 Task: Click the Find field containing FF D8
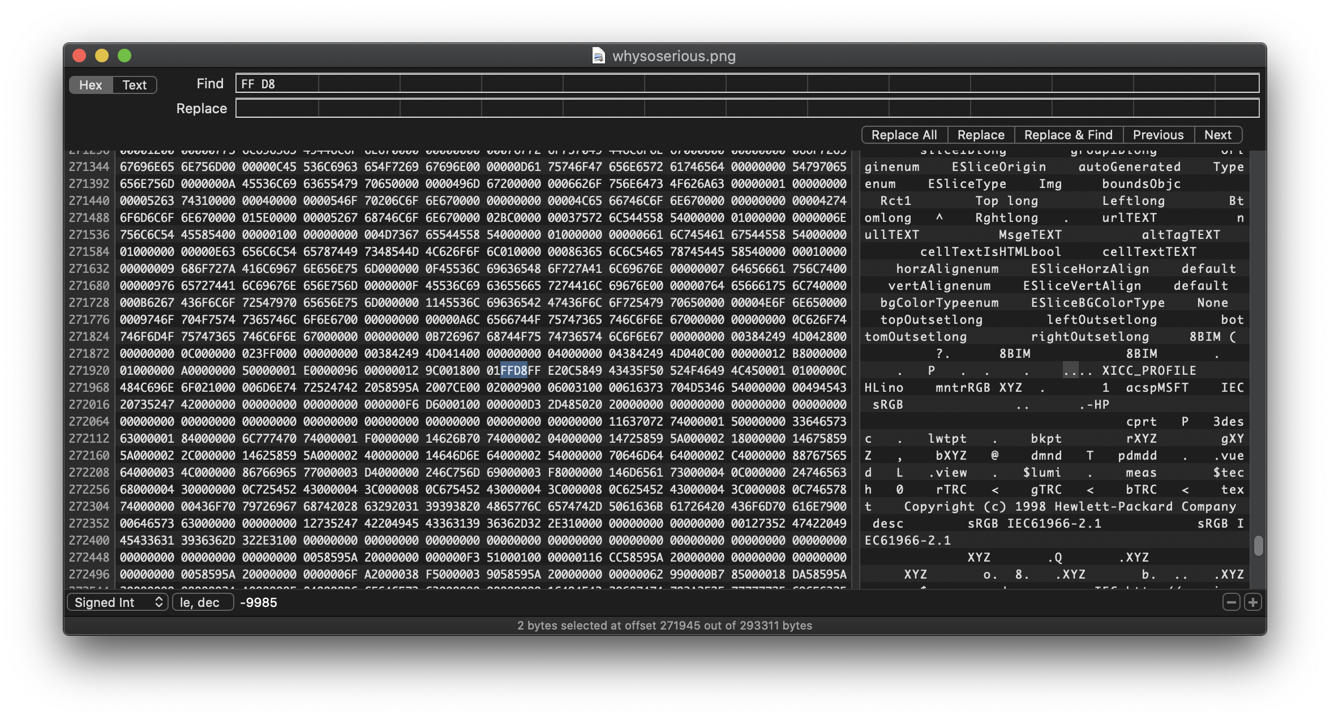[x=747, y=84]
